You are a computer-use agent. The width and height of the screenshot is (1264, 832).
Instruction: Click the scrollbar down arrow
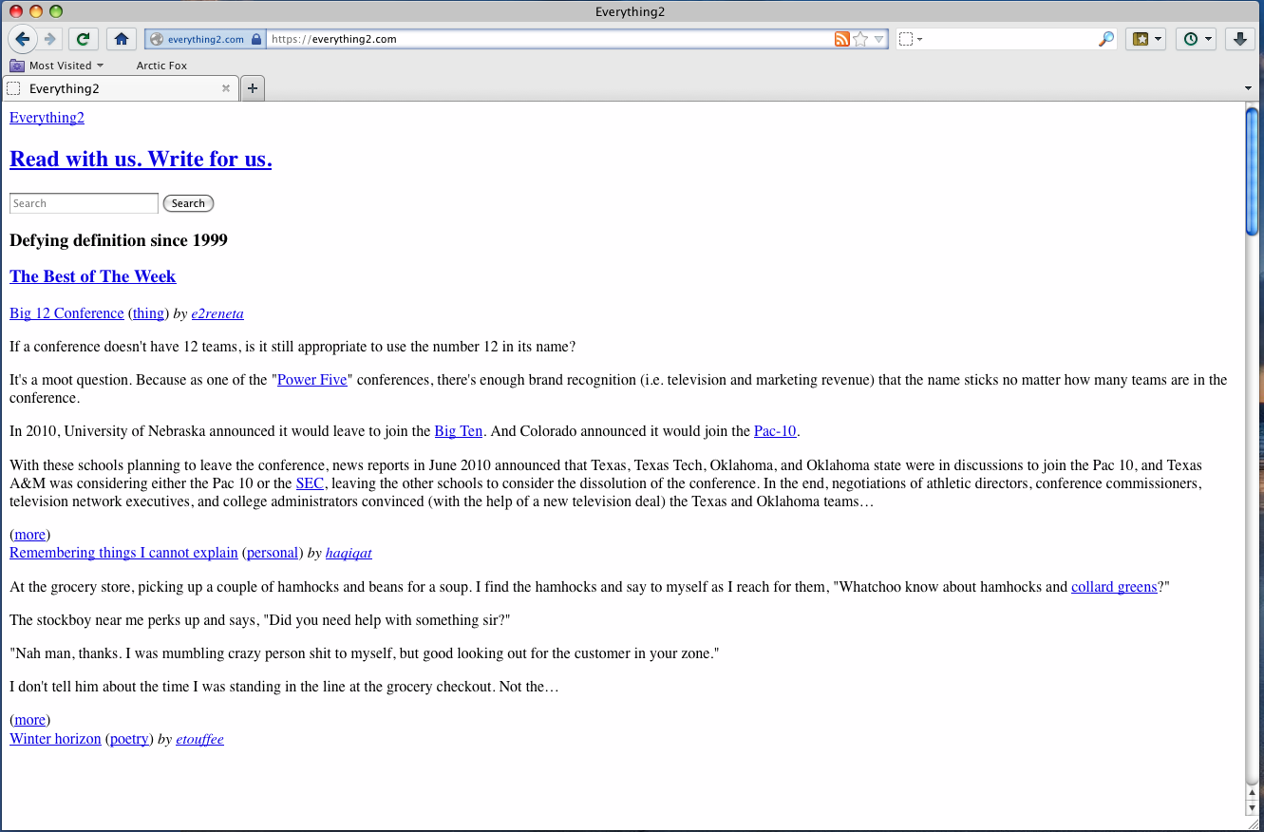[x=1253, y=808]
